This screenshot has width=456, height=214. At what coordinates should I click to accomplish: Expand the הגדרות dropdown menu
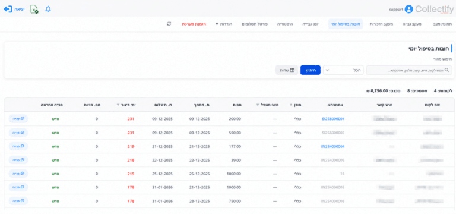tap(224, 24)
